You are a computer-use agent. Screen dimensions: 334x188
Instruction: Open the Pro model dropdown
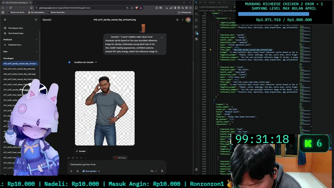click(153, 171)
